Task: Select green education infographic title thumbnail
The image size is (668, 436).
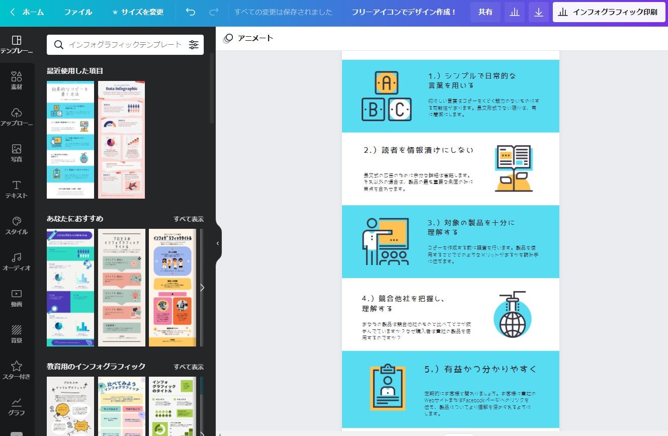Action: [x=173, y=406]
